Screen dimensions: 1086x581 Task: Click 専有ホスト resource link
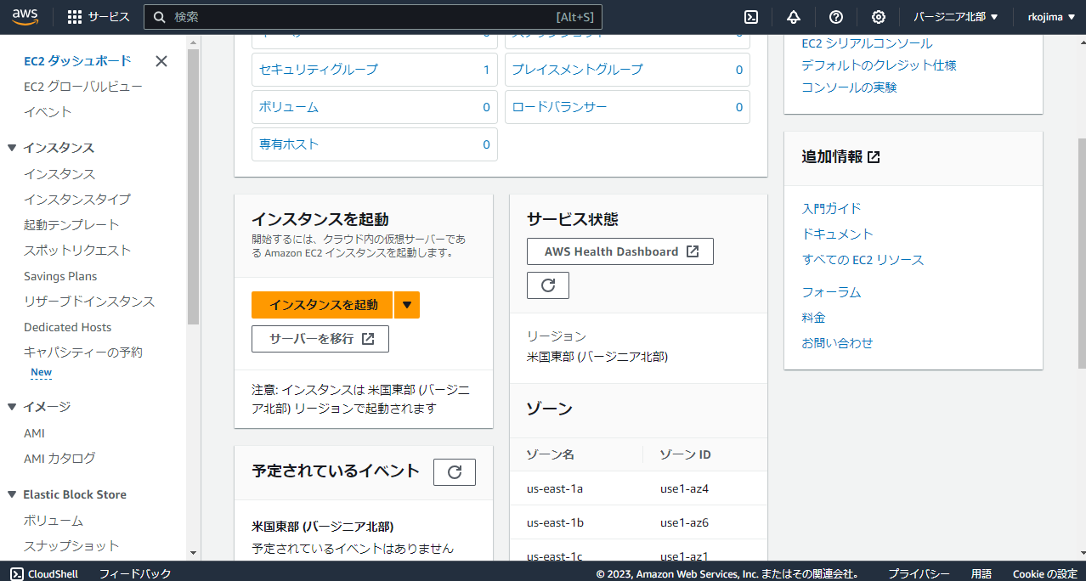point(289,144)
